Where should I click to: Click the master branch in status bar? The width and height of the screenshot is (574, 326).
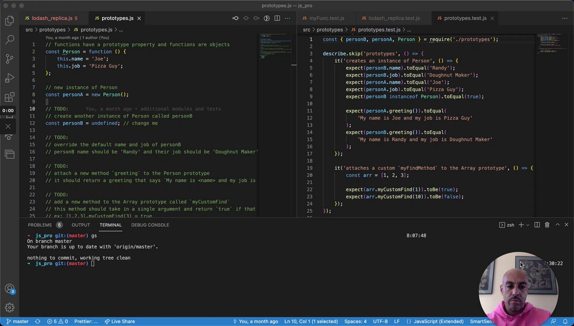pyautogui.click(x=17, y=321)
